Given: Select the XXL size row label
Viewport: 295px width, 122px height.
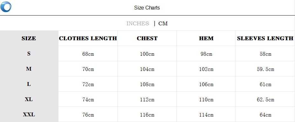Looking at the screenshot, I should 29,114.
